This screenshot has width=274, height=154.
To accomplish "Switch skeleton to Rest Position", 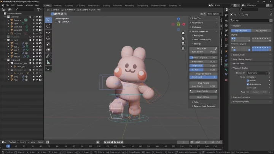I will [261, 31].
